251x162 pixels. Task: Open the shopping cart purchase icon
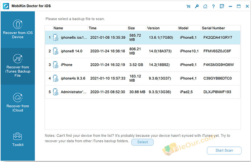pyautogui.click(x=189, y=7)
